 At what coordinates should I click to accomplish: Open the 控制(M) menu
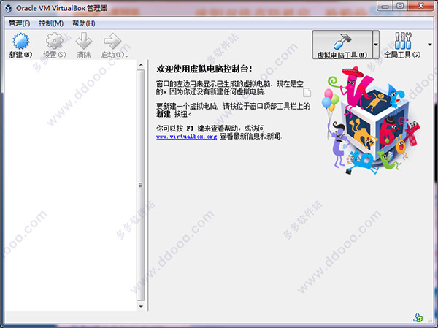click(x=51, y=23)
